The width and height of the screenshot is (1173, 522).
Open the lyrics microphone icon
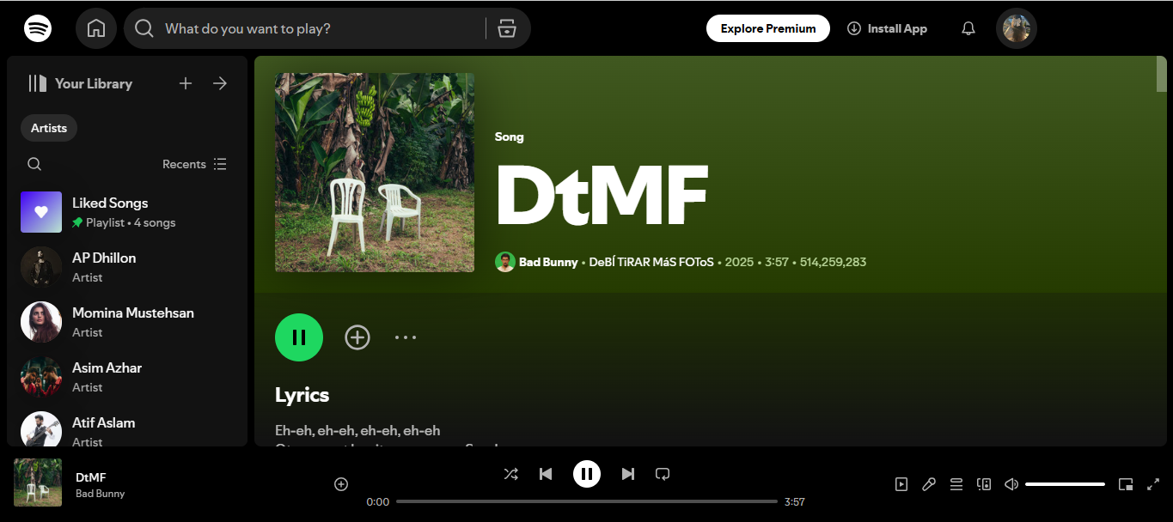pyautogui.click(x=928, y=483)
